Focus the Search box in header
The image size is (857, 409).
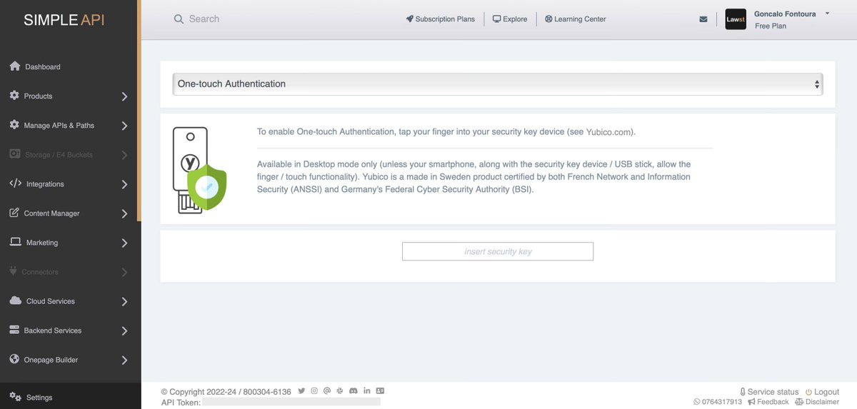pyautogui.click(x=204, y=19)
